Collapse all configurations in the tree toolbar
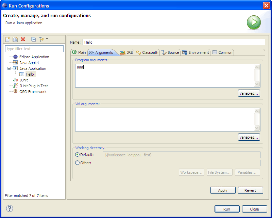The height and width of the screenshot is (218, 272). click(33, 40)
